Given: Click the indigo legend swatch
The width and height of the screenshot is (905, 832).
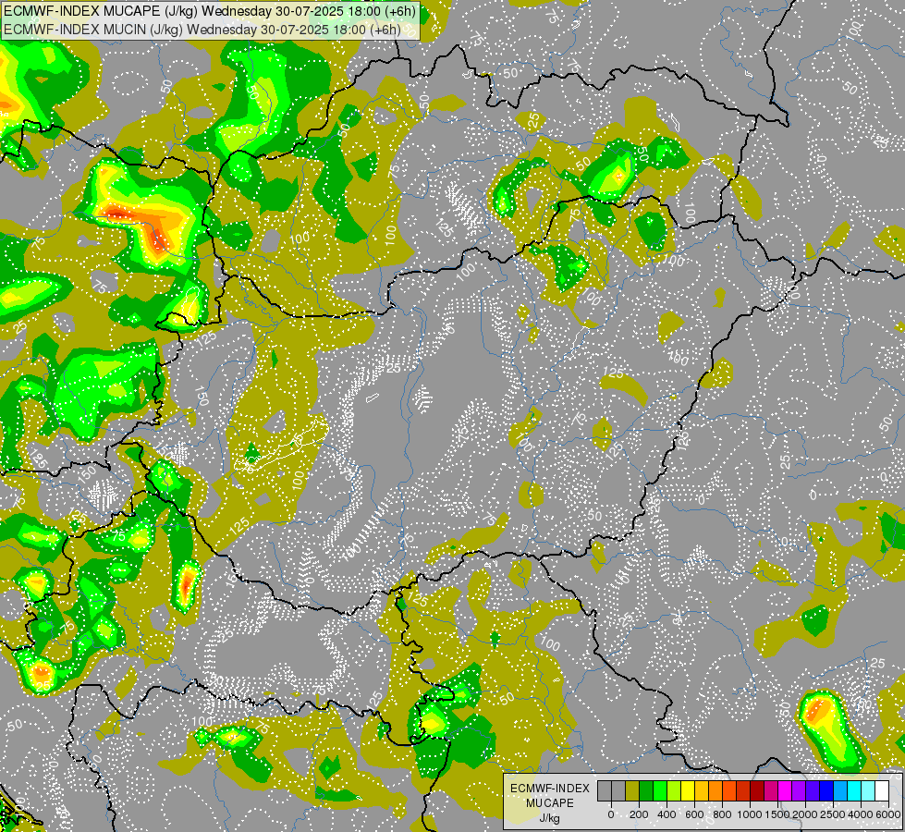Looking at the screenshot, I should point(813,790).
